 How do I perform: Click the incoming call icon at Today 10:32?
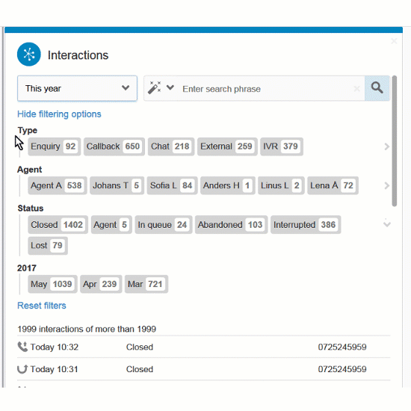(22, 347)
